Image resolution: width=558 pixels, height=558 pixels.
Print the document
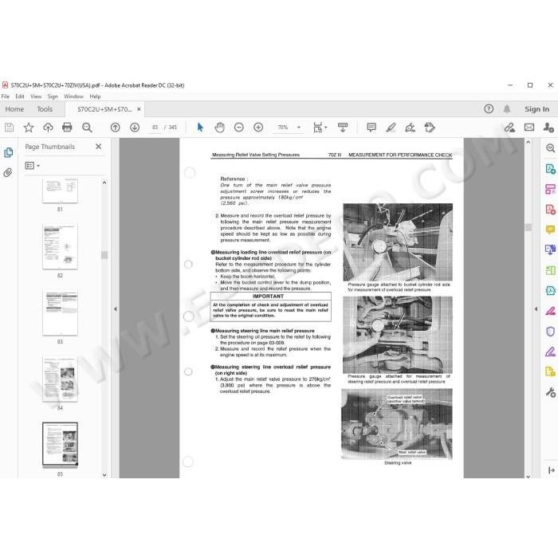coord(67,128)
